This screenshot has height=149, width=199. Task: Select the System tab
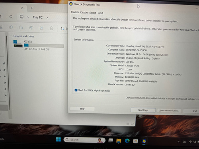(x=75, y=12)
